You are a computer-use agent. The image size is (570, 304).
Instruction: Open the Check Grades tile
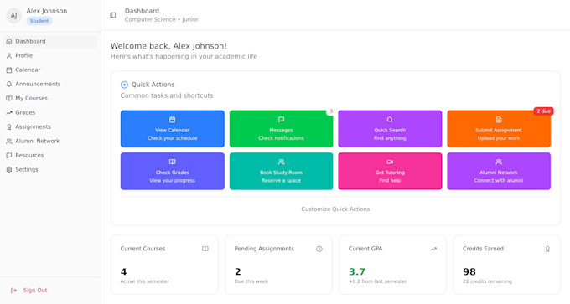[173, 171]
